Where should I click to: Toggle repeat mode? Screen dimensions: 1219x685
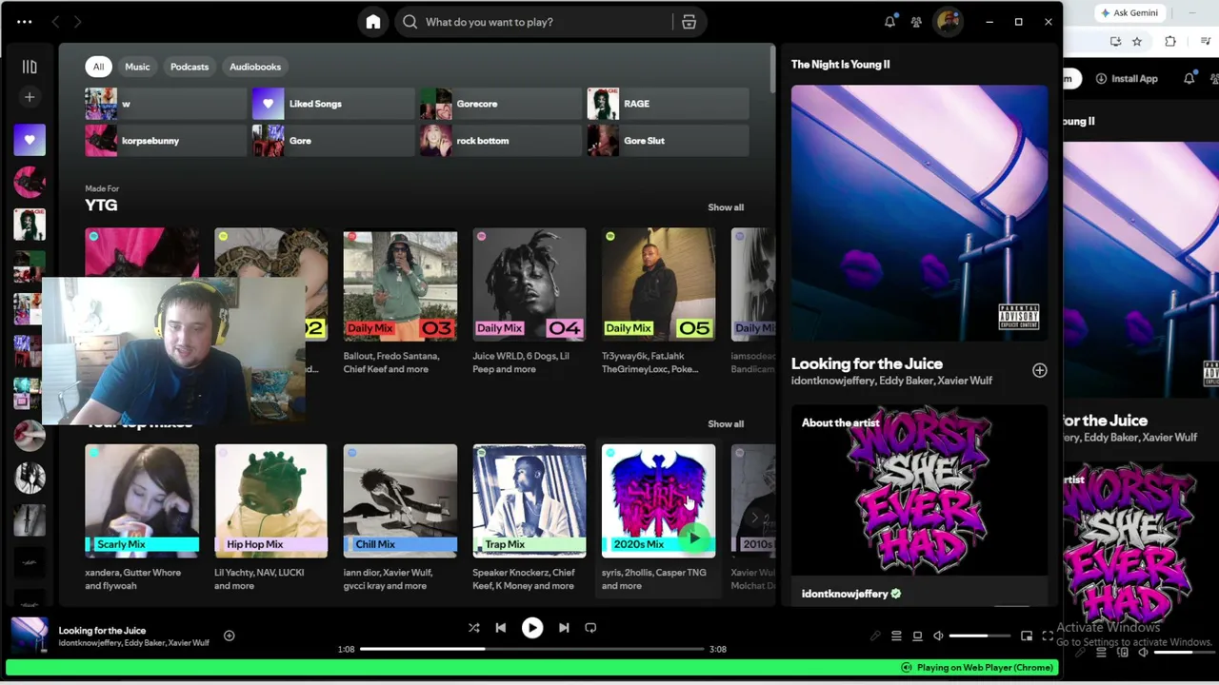[x=590, y=628]
